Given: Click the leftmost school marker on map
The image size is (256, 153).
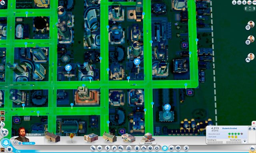Looking at the screenshot, I should [x=68, y=68].
